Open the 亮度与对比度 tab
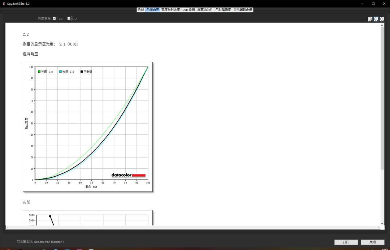The width and height of the screenshot is (390, 250). [x=170, y=10]
